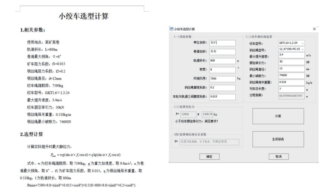Select the 轨道斜长 field containing 800
This screenshot has width=324, height=194.
click(222, 61)
